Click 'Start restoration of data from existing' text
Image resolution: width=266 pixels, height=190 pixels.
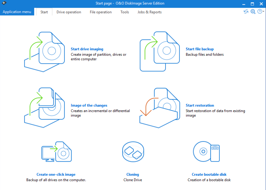(x=215, y=111)
